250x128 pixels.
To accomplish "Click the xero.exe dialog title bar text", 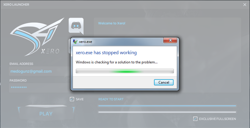I will (85, 42).
